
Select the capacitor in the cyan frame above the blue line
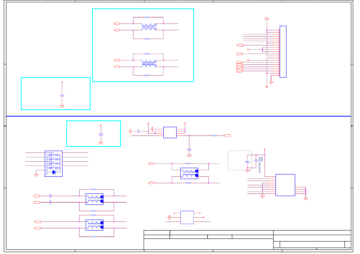tap(62, 96)
